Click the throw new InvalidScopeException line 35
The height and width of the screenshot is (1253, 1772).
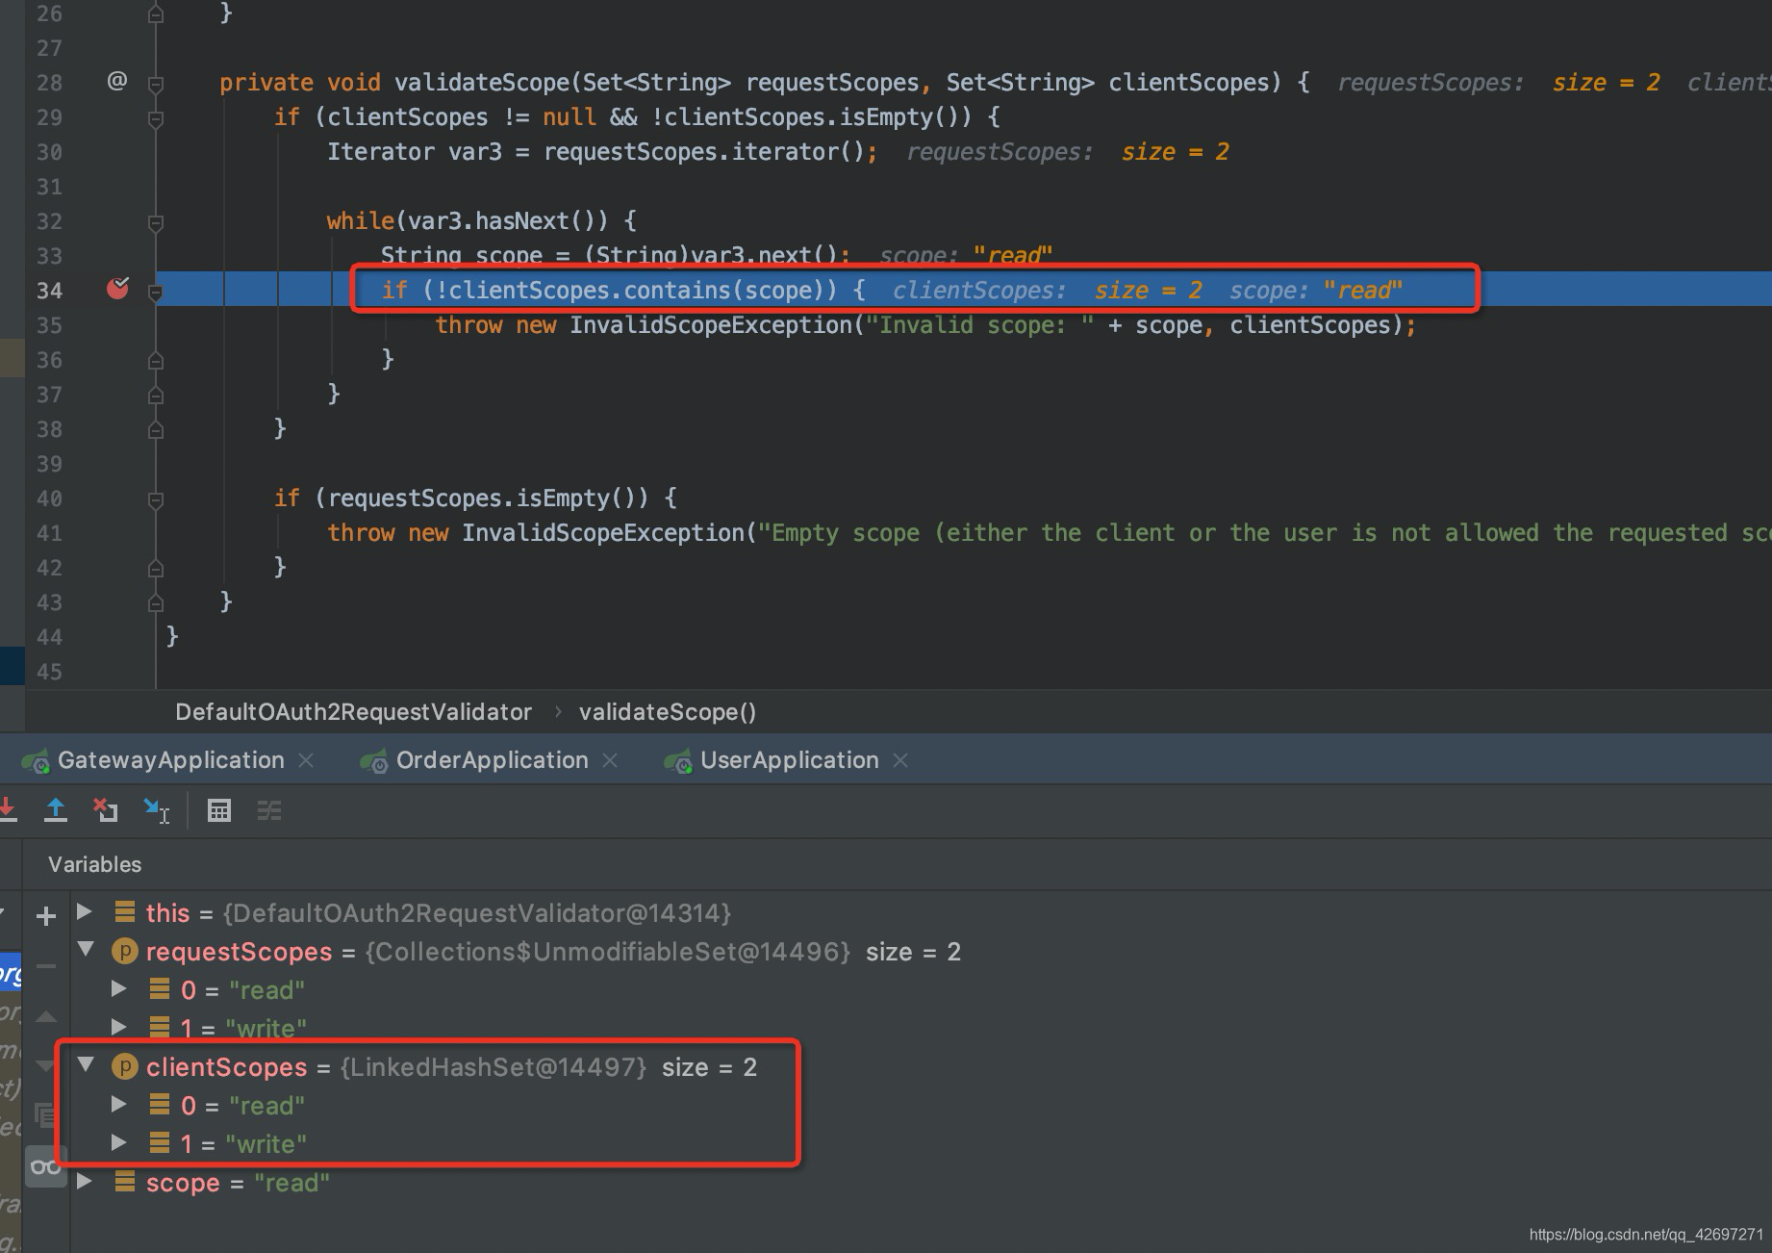[x=925, y=325]
